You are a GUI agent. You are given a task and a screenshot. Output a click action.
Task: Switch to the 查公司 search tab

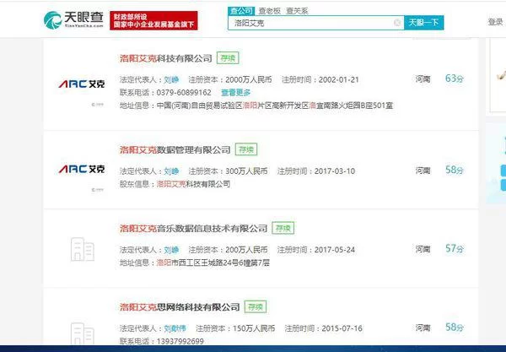pyautogui.click(x=241, y=9)
